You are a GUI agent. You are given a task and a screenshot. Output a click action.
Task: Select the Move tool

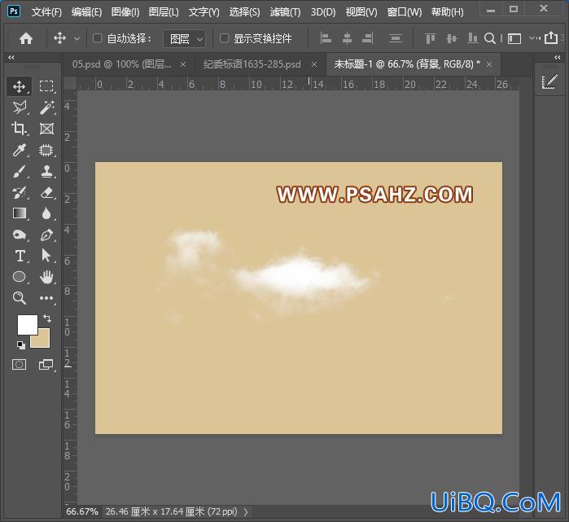point(19,86)
